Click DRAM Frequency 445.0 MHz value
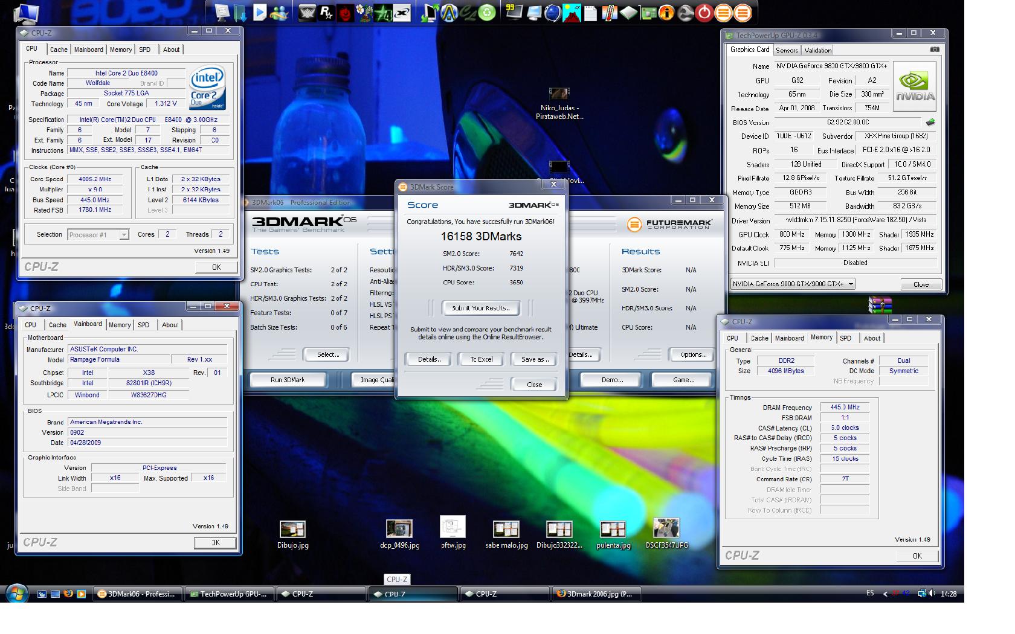Screen dimensions: 1015x634 pos(845,408)
